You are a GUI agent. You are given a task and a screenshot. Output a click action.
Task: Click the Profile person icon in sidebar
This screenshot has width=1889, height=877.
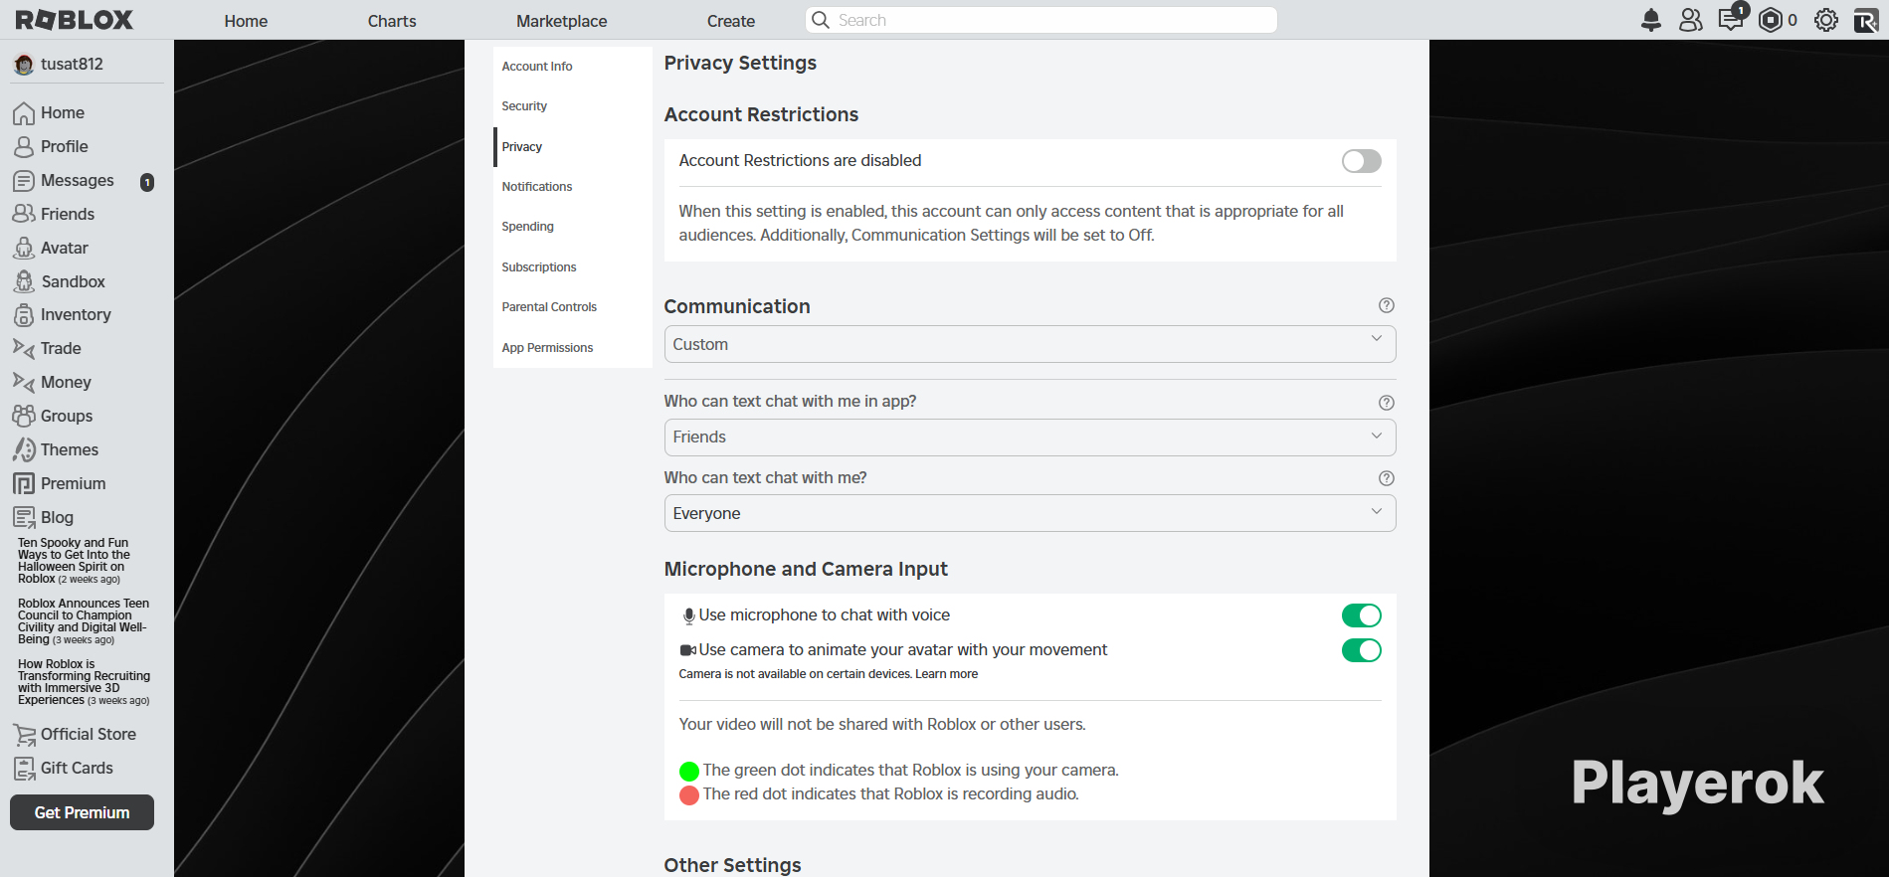point(24,147)
